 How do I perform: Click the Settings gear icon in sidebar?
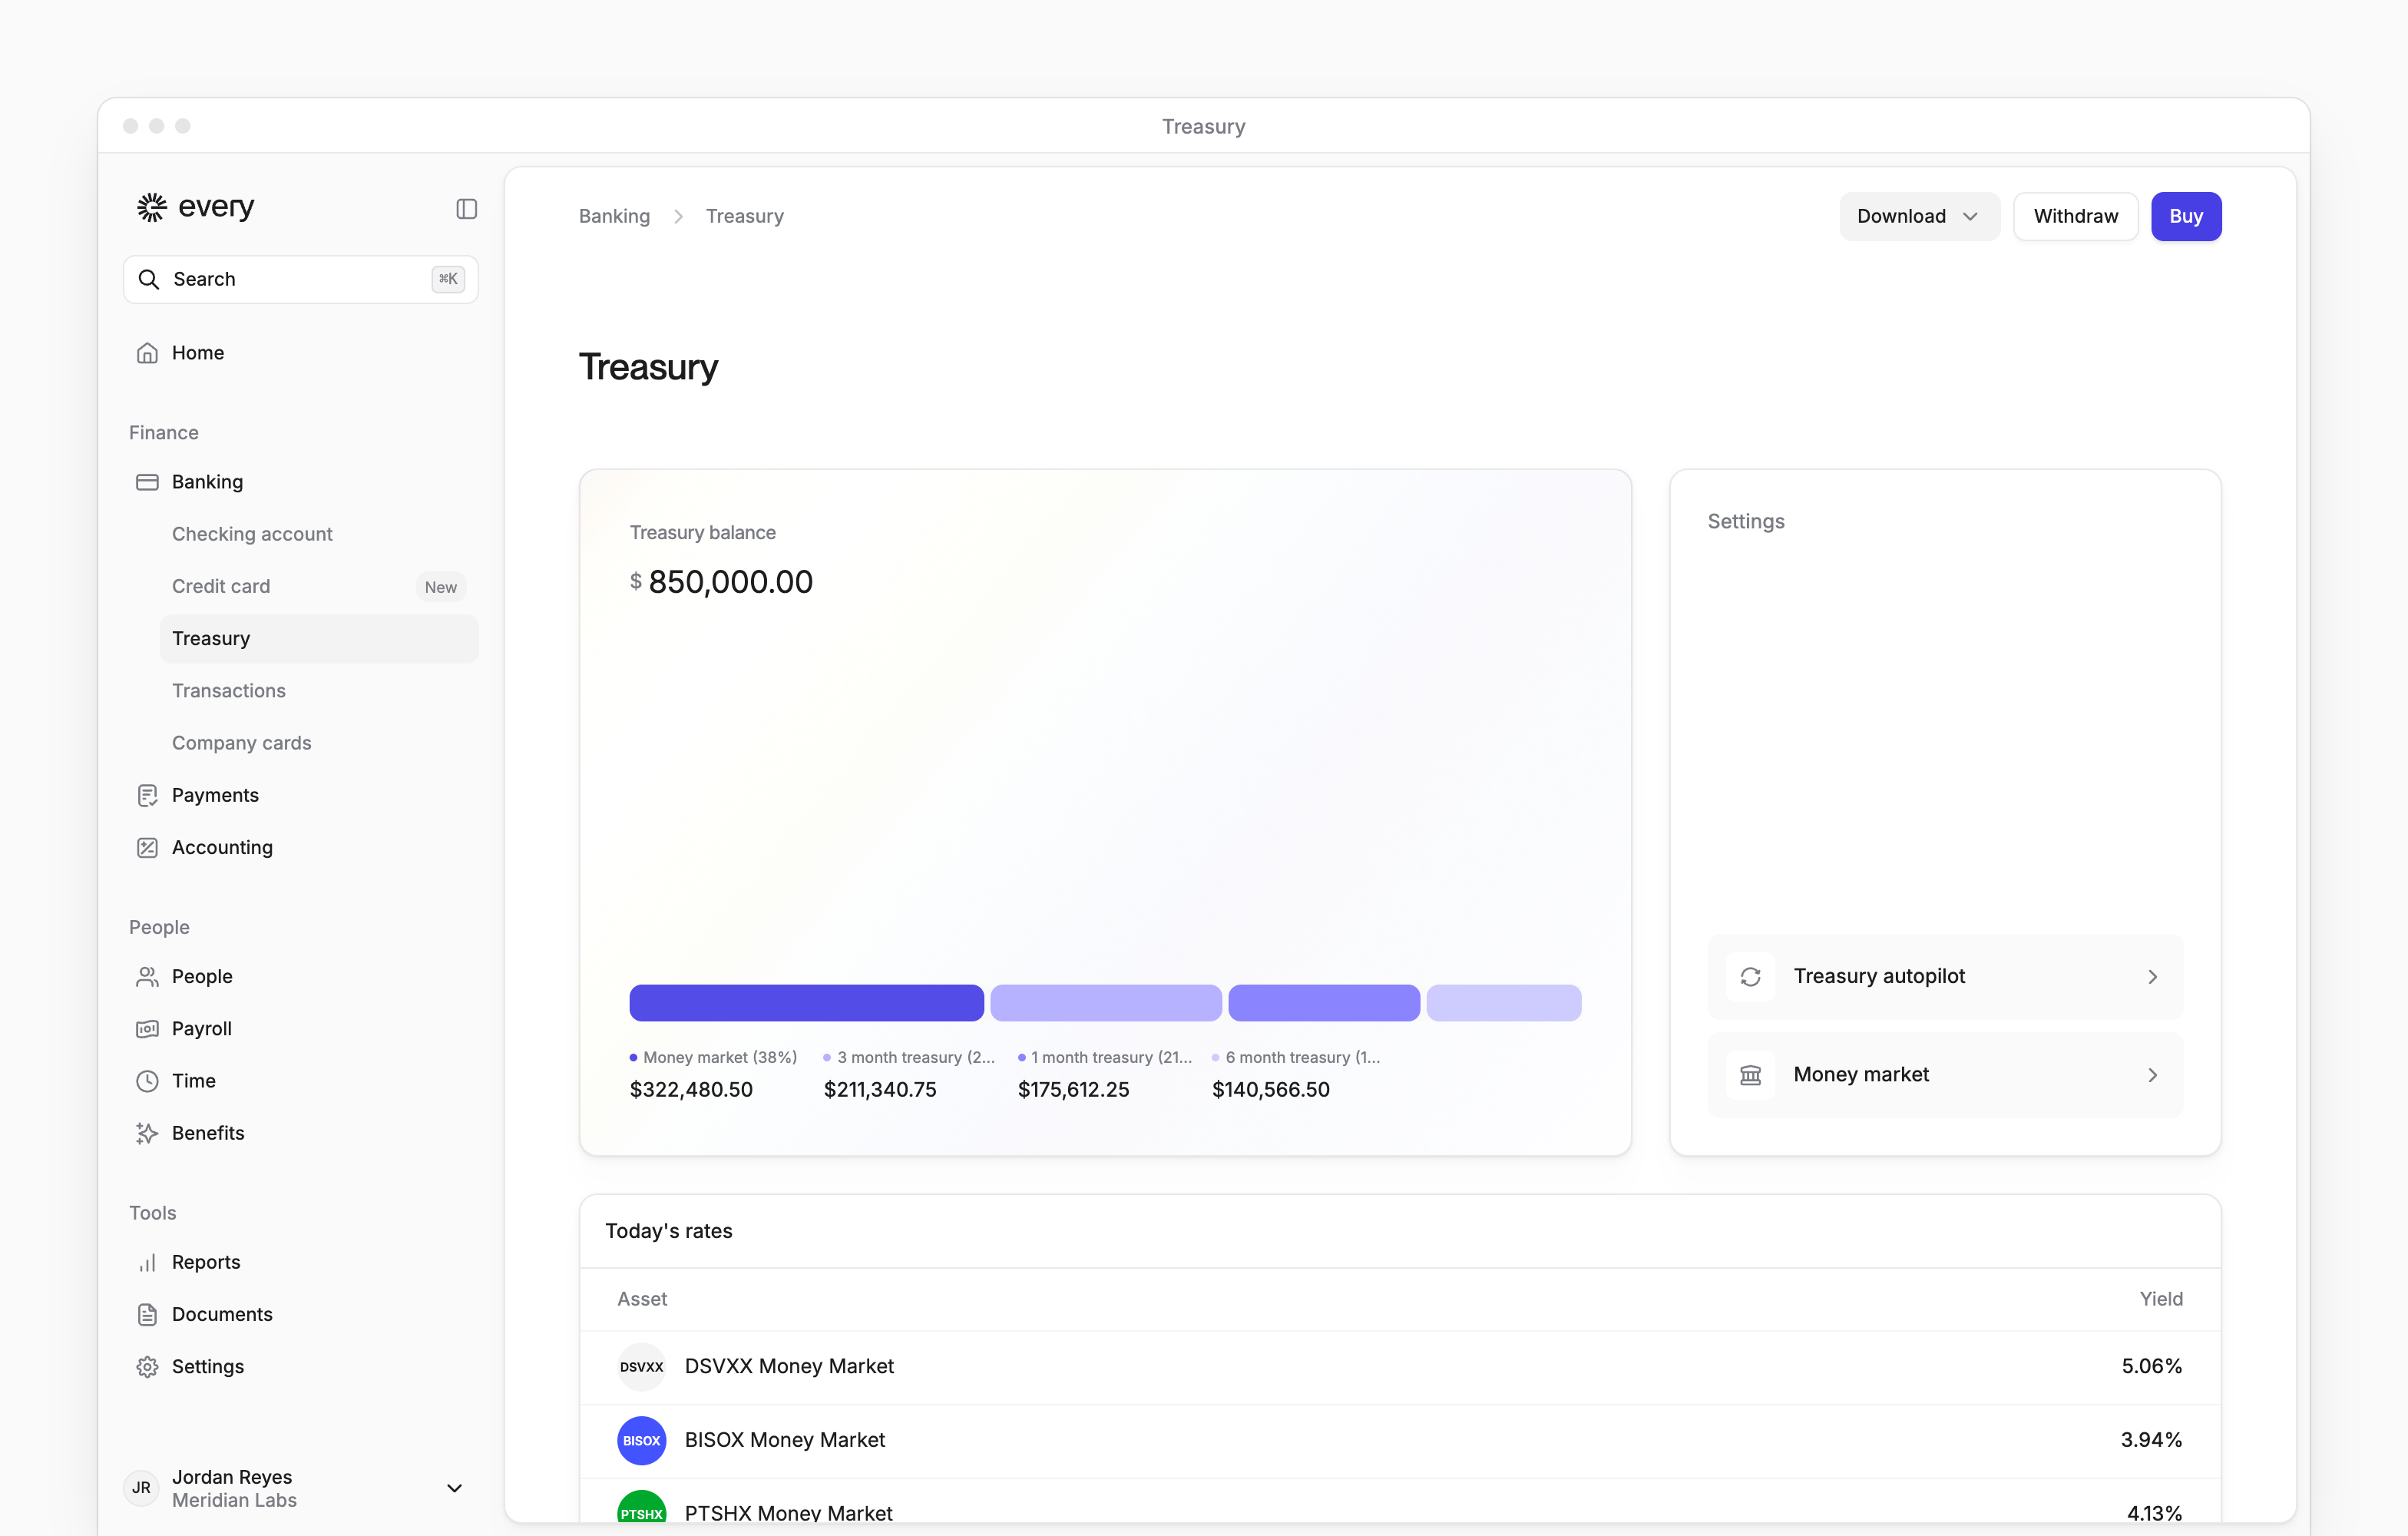point(147,1366)
